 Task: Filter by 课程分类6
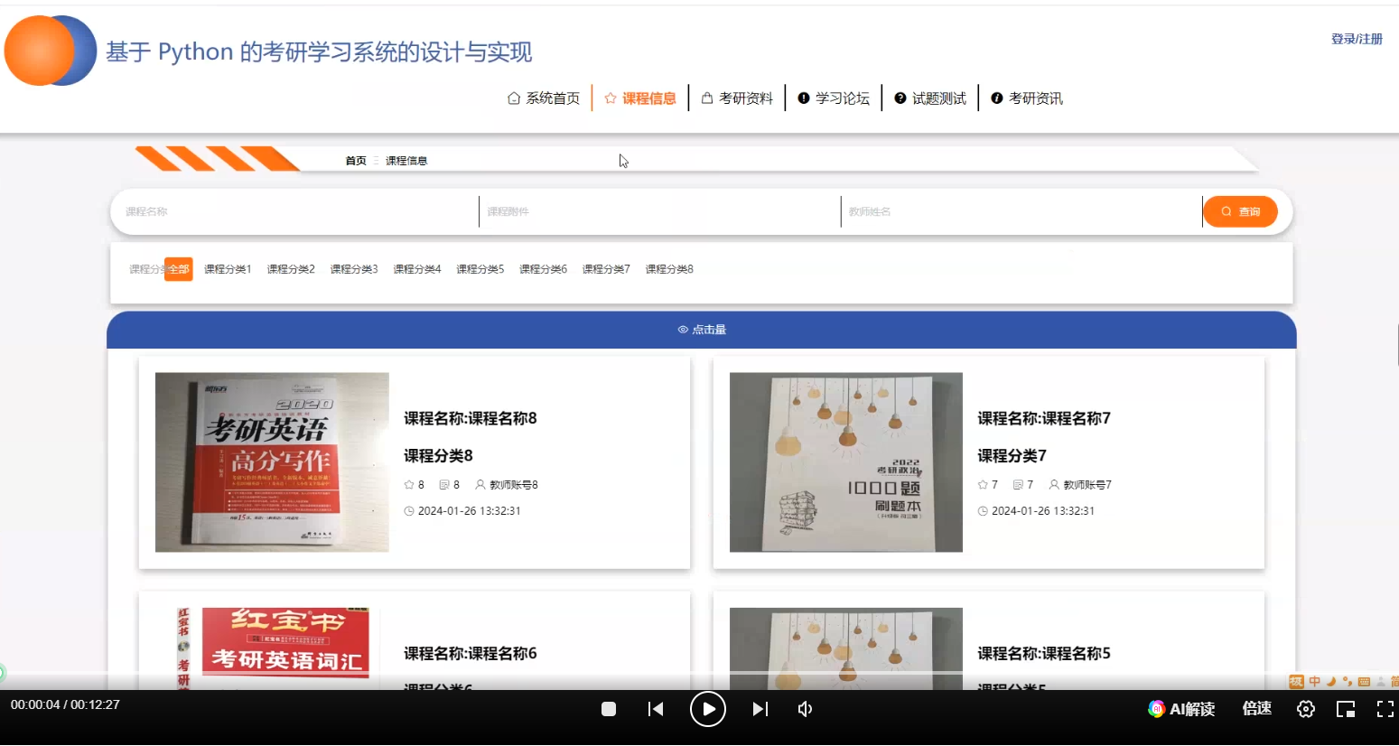(x=544, y=269)
